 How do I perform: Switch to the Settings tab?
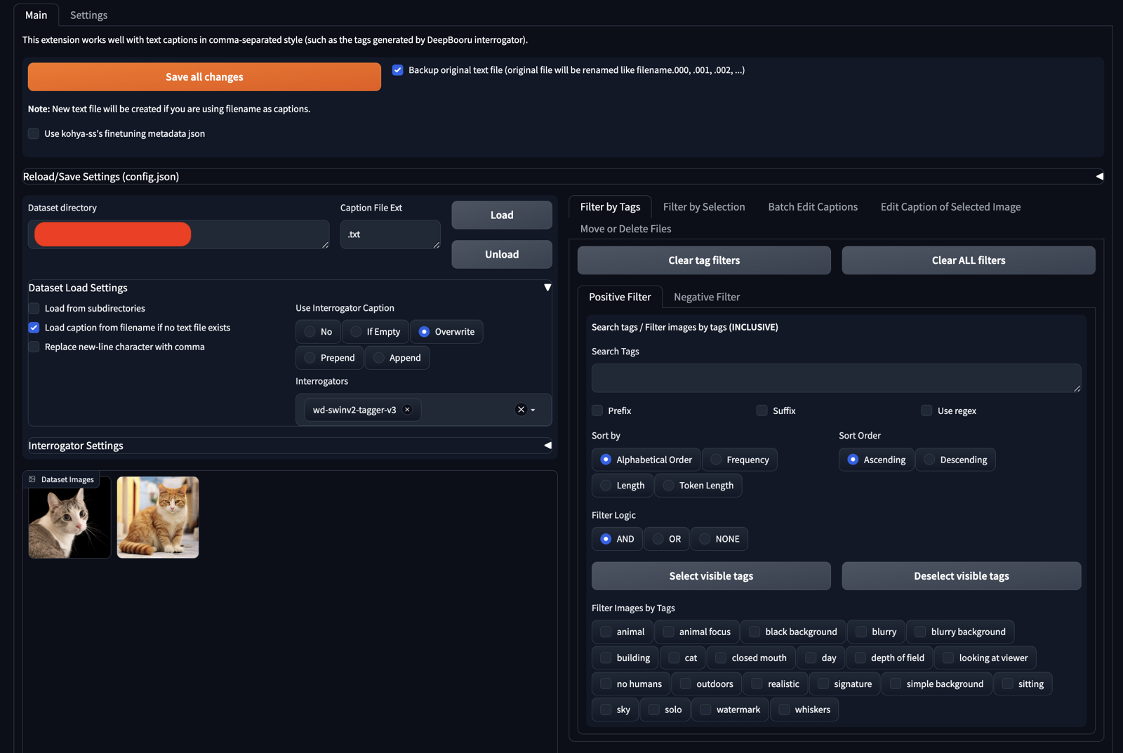(88, 15)
